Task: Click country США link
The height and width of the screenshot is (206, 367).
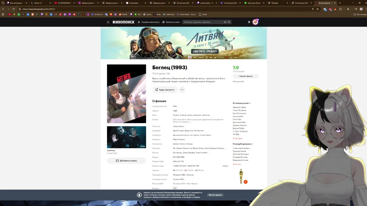Action: pyautogui.click(x=175, y=111)
